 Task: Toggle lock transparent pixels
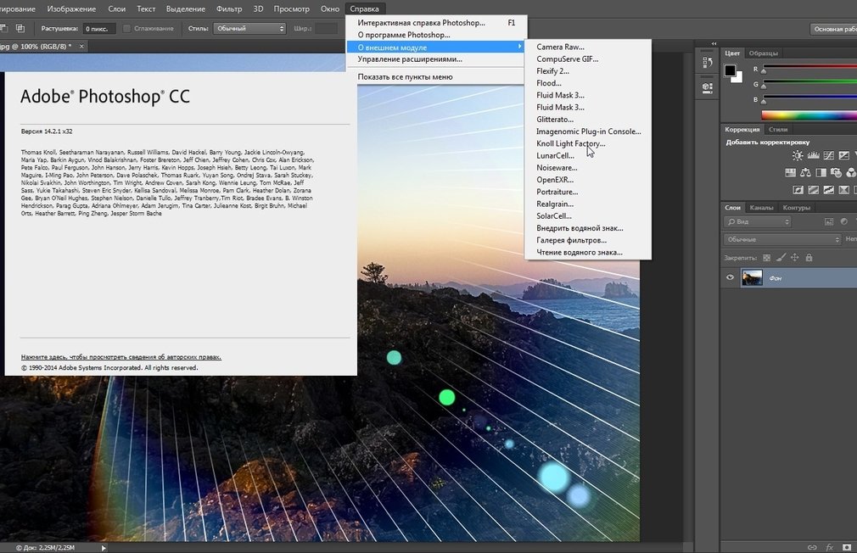[x=766, y=257]
